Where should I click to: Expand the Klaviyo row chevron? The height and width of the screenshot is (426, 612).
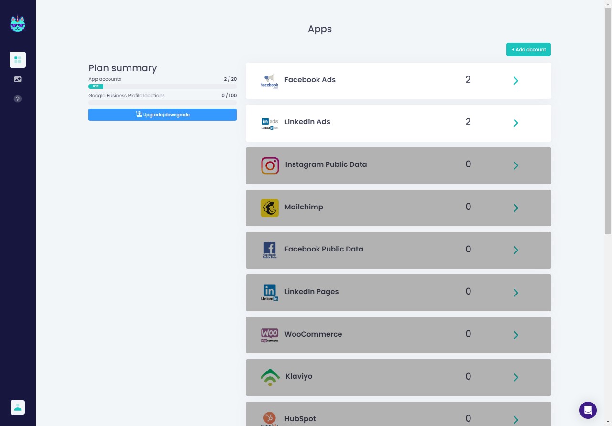(x=516, y=377)
